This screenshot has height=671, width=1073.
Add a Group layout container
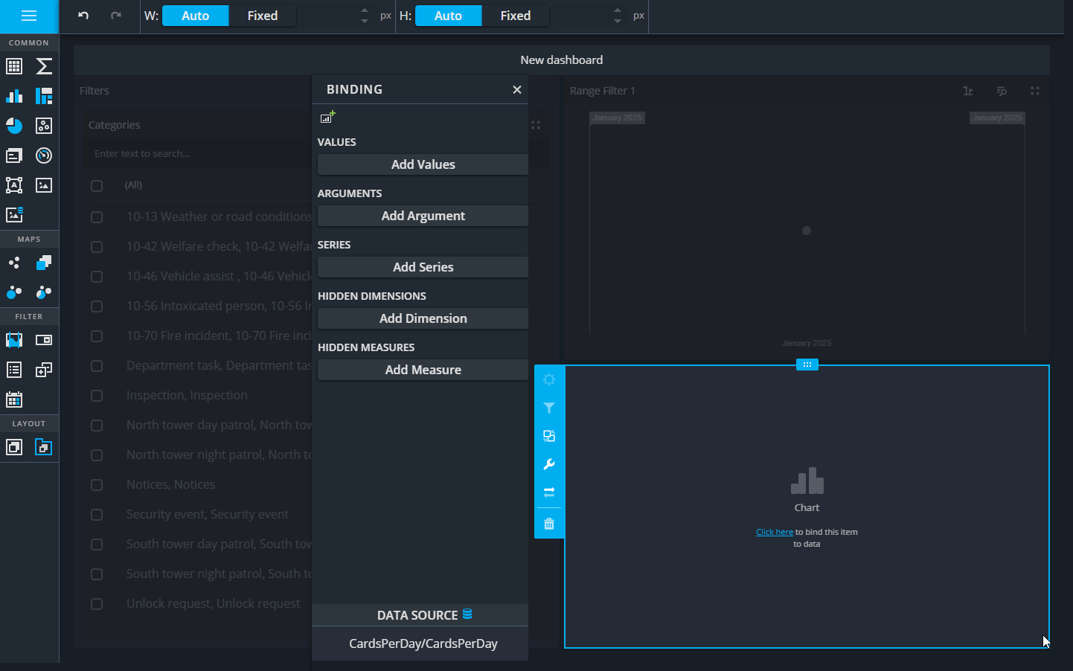[x=14, y=447]
